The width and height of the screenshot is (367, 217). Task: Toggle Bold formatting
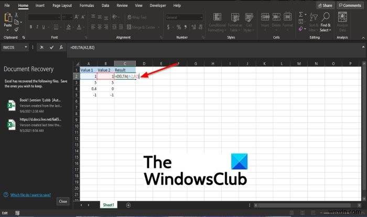coord(31,27)
